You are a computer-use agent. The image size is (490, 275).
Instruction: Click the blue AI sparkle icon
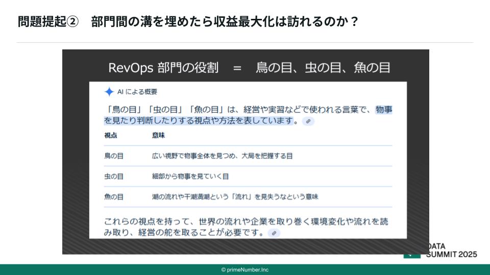point(109,92)
